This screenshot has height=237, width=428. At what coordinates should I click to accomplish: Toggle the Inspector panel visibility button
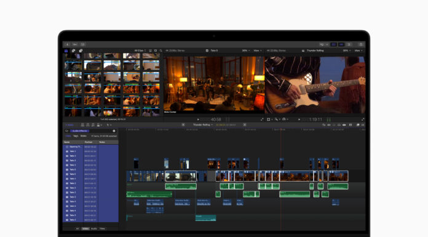[349, 44]
